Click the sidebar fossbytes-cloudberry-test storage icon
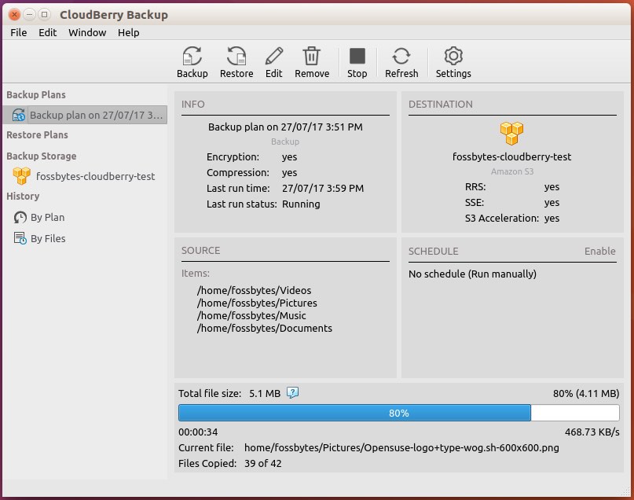 (x=21, y=176)
